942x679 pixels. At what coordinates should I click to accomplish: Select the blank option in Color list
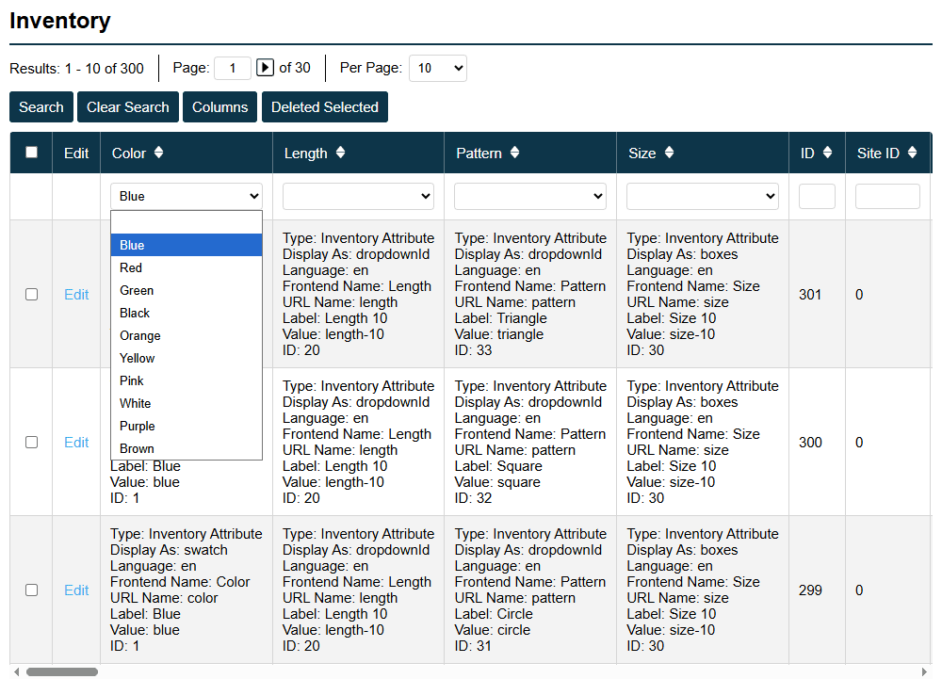(x=187, y=223)
